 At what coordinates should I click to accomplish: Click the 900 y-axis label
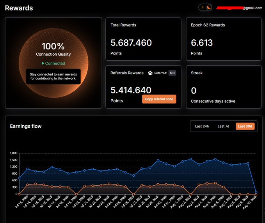14,174
